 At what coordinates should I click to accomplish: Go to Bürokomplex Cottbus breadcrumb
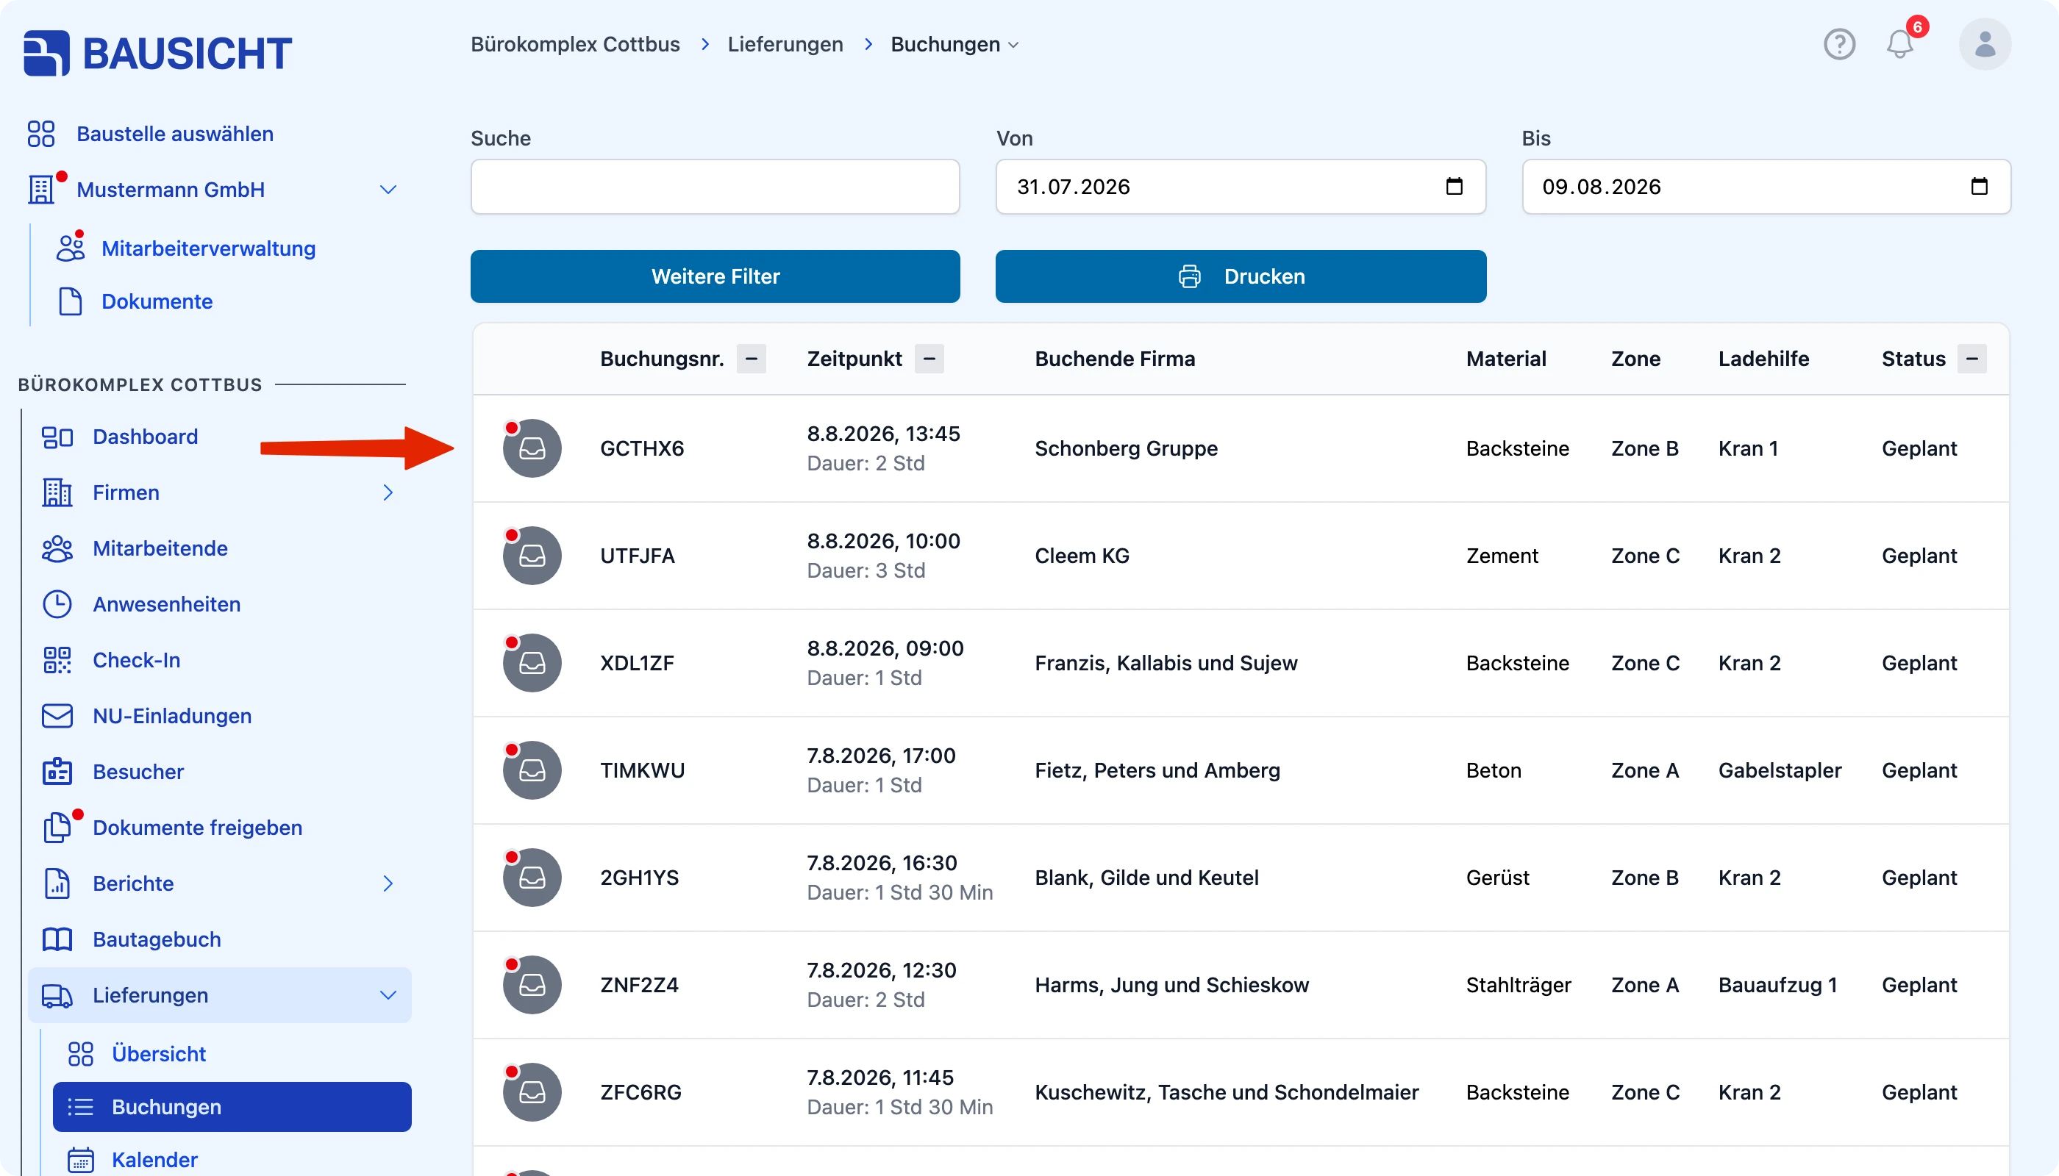pyautogui.click(x=575, y=44)
